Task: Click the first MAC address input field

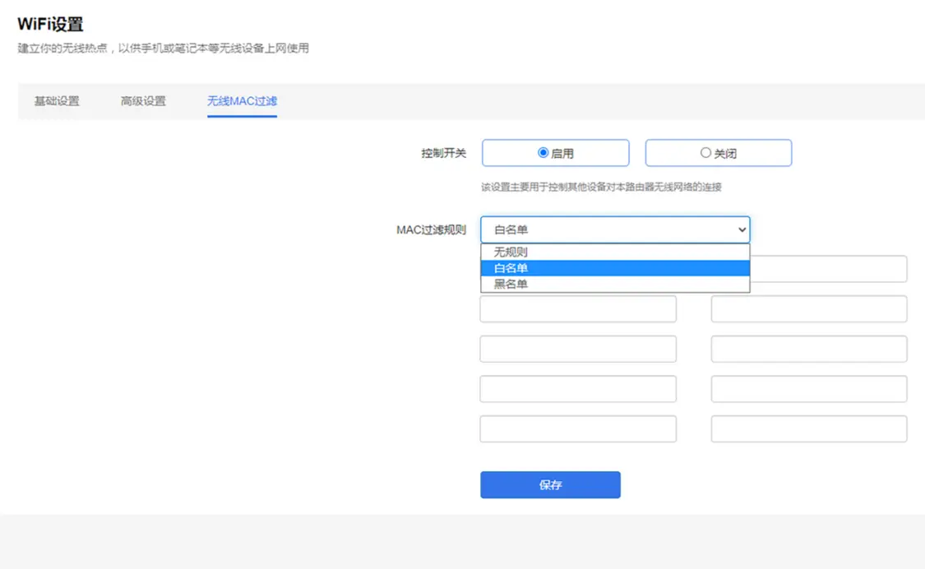Action: click(578, 271)
